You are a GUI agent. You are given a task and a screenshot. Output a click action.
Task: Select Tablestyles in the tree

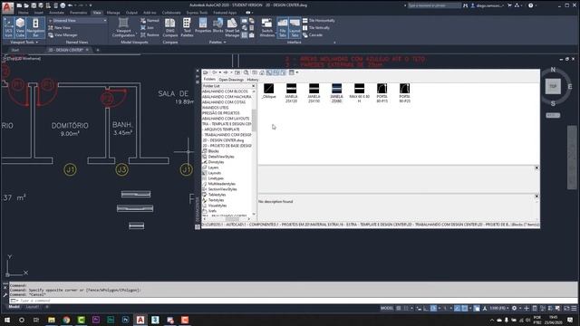click(x=217, y=195)
